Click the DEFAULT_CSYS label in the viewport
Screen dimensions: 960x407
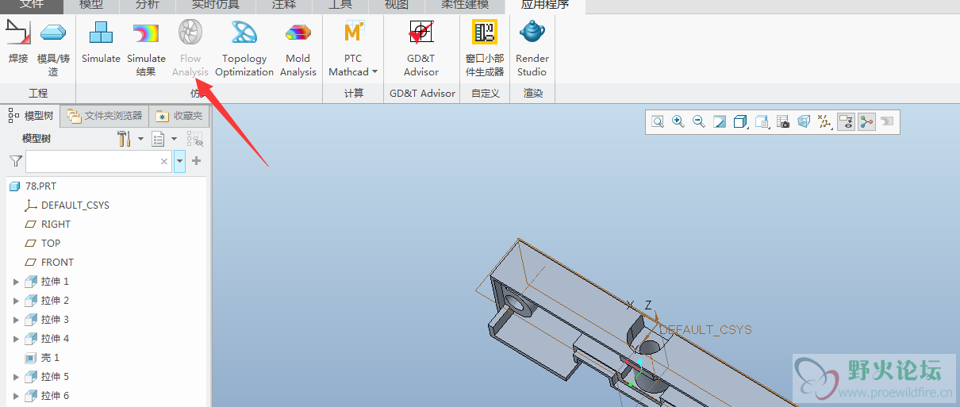pyautogui.click(x=706, y=330)
